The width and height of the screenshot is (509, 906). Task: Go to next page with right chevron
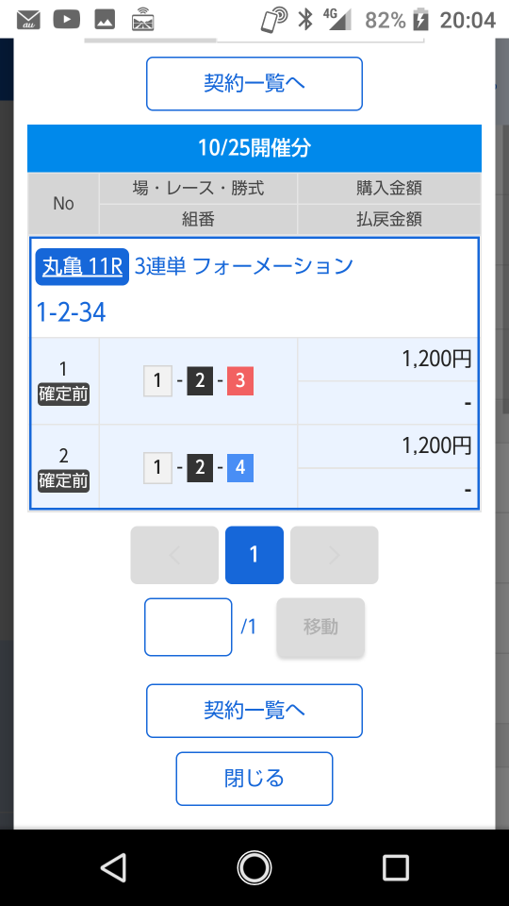(x=334, y=555)
